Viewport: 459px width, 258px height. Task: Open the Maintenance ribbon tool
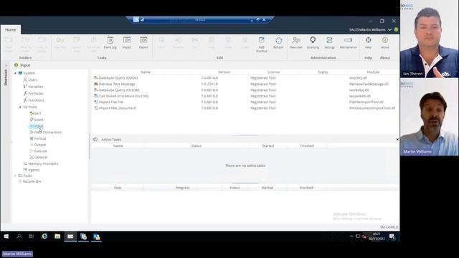tap(348, 43)
